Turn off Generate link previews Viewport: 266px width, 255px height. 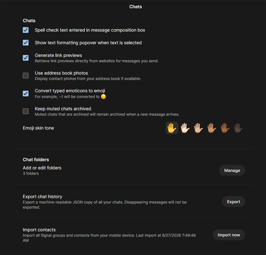point(26,58)
